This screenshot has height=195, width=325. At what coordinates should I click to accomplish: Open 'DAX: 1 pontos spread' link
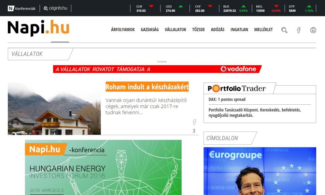(x=227, y=100)
